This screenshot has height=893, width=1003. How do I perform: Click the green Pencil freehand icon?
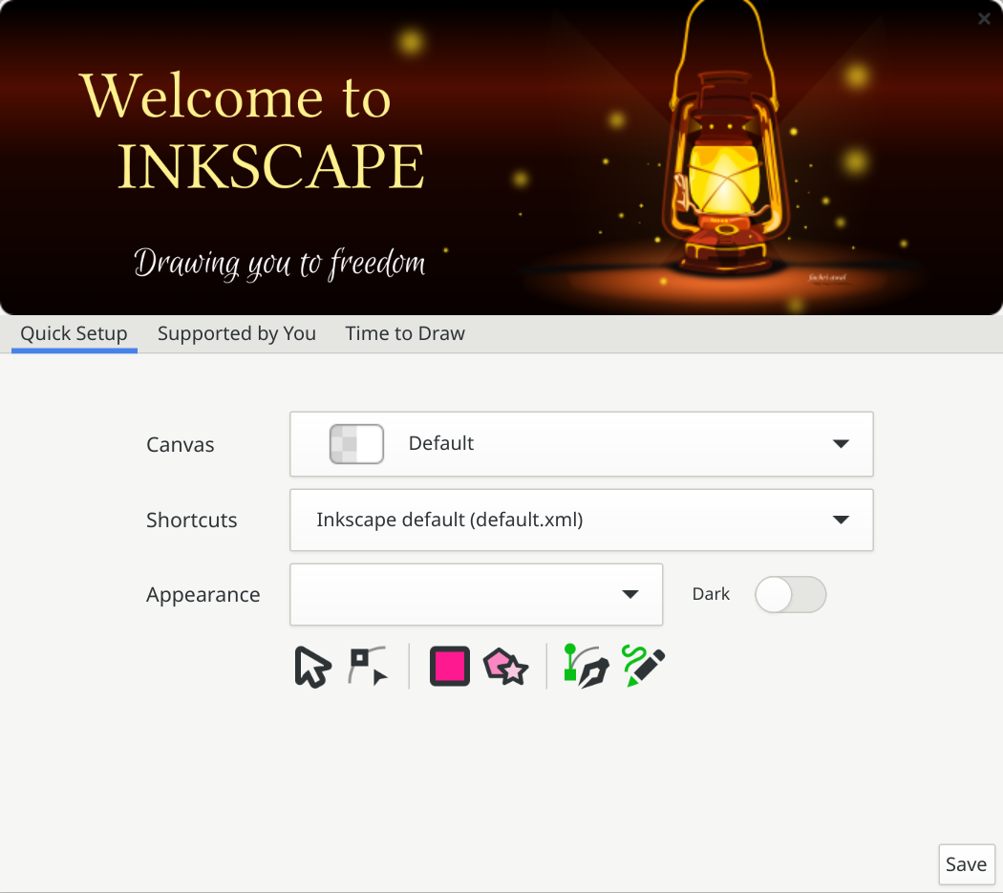pyautogui.click(x=643, y=666)
